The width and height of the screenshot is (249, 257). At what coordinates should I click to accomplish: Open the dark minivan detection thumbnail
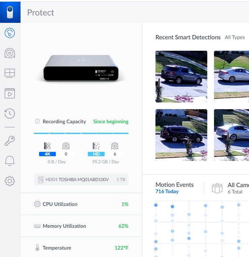(x=181, y=134)
